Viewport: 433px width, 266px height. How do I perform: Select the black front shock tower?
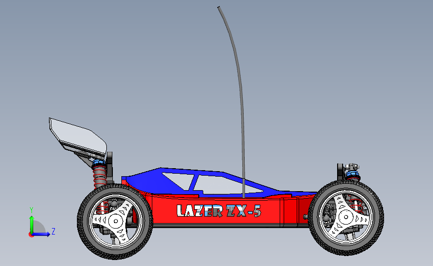coord(340,171)
